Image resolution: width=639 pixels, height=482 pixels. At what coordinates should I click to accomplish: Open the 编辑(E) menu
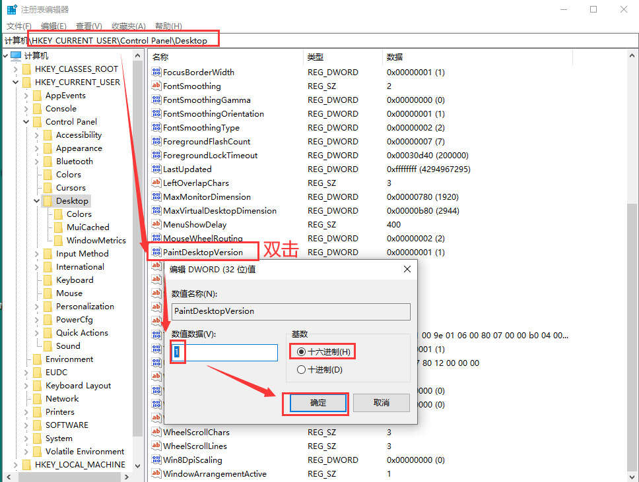coord(53,26)
